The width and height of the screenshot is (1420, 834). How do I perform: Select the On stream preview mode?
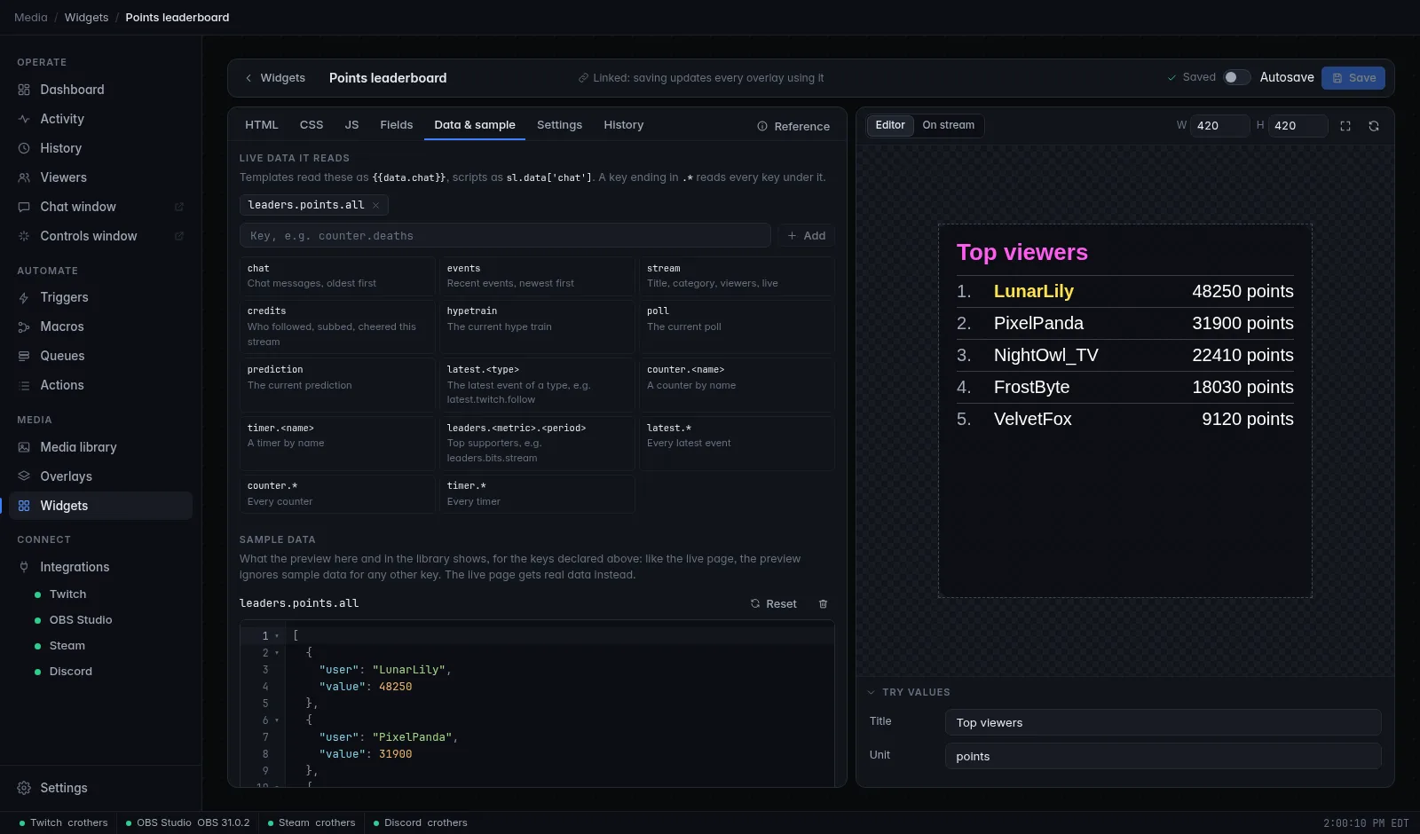(949, 125)
